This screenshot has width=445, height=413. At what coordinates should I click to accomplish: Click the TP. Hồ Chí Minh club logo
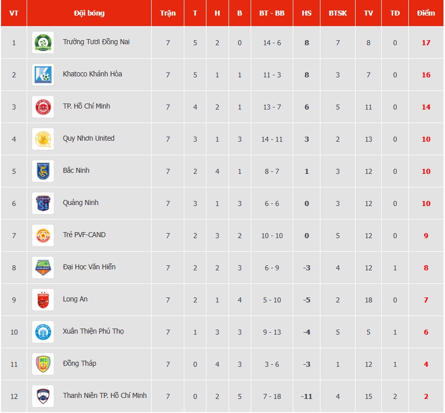[x=43, y=107]
